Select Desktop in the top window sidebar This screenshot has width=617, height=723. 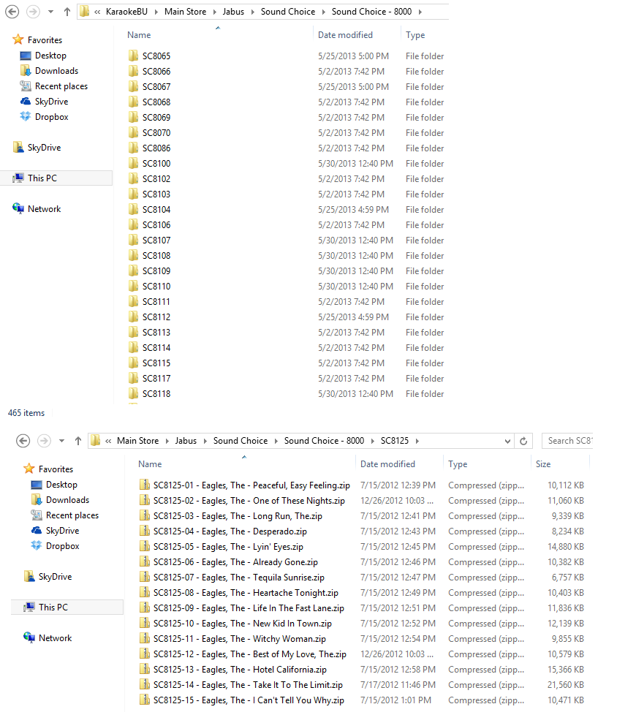[50, 56]
